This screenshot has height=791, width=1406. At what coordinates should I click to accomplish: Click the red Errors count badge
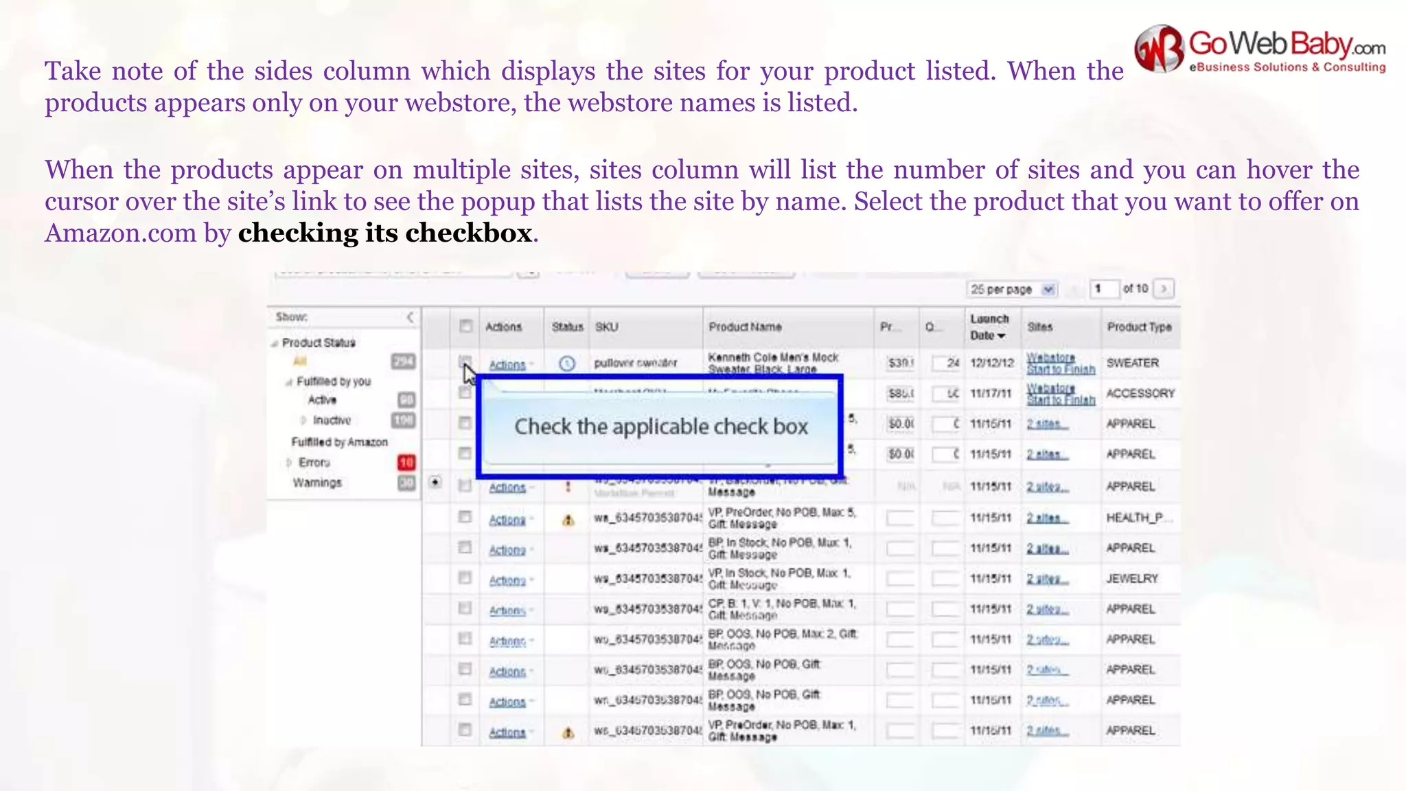click(x=406, y=462)
